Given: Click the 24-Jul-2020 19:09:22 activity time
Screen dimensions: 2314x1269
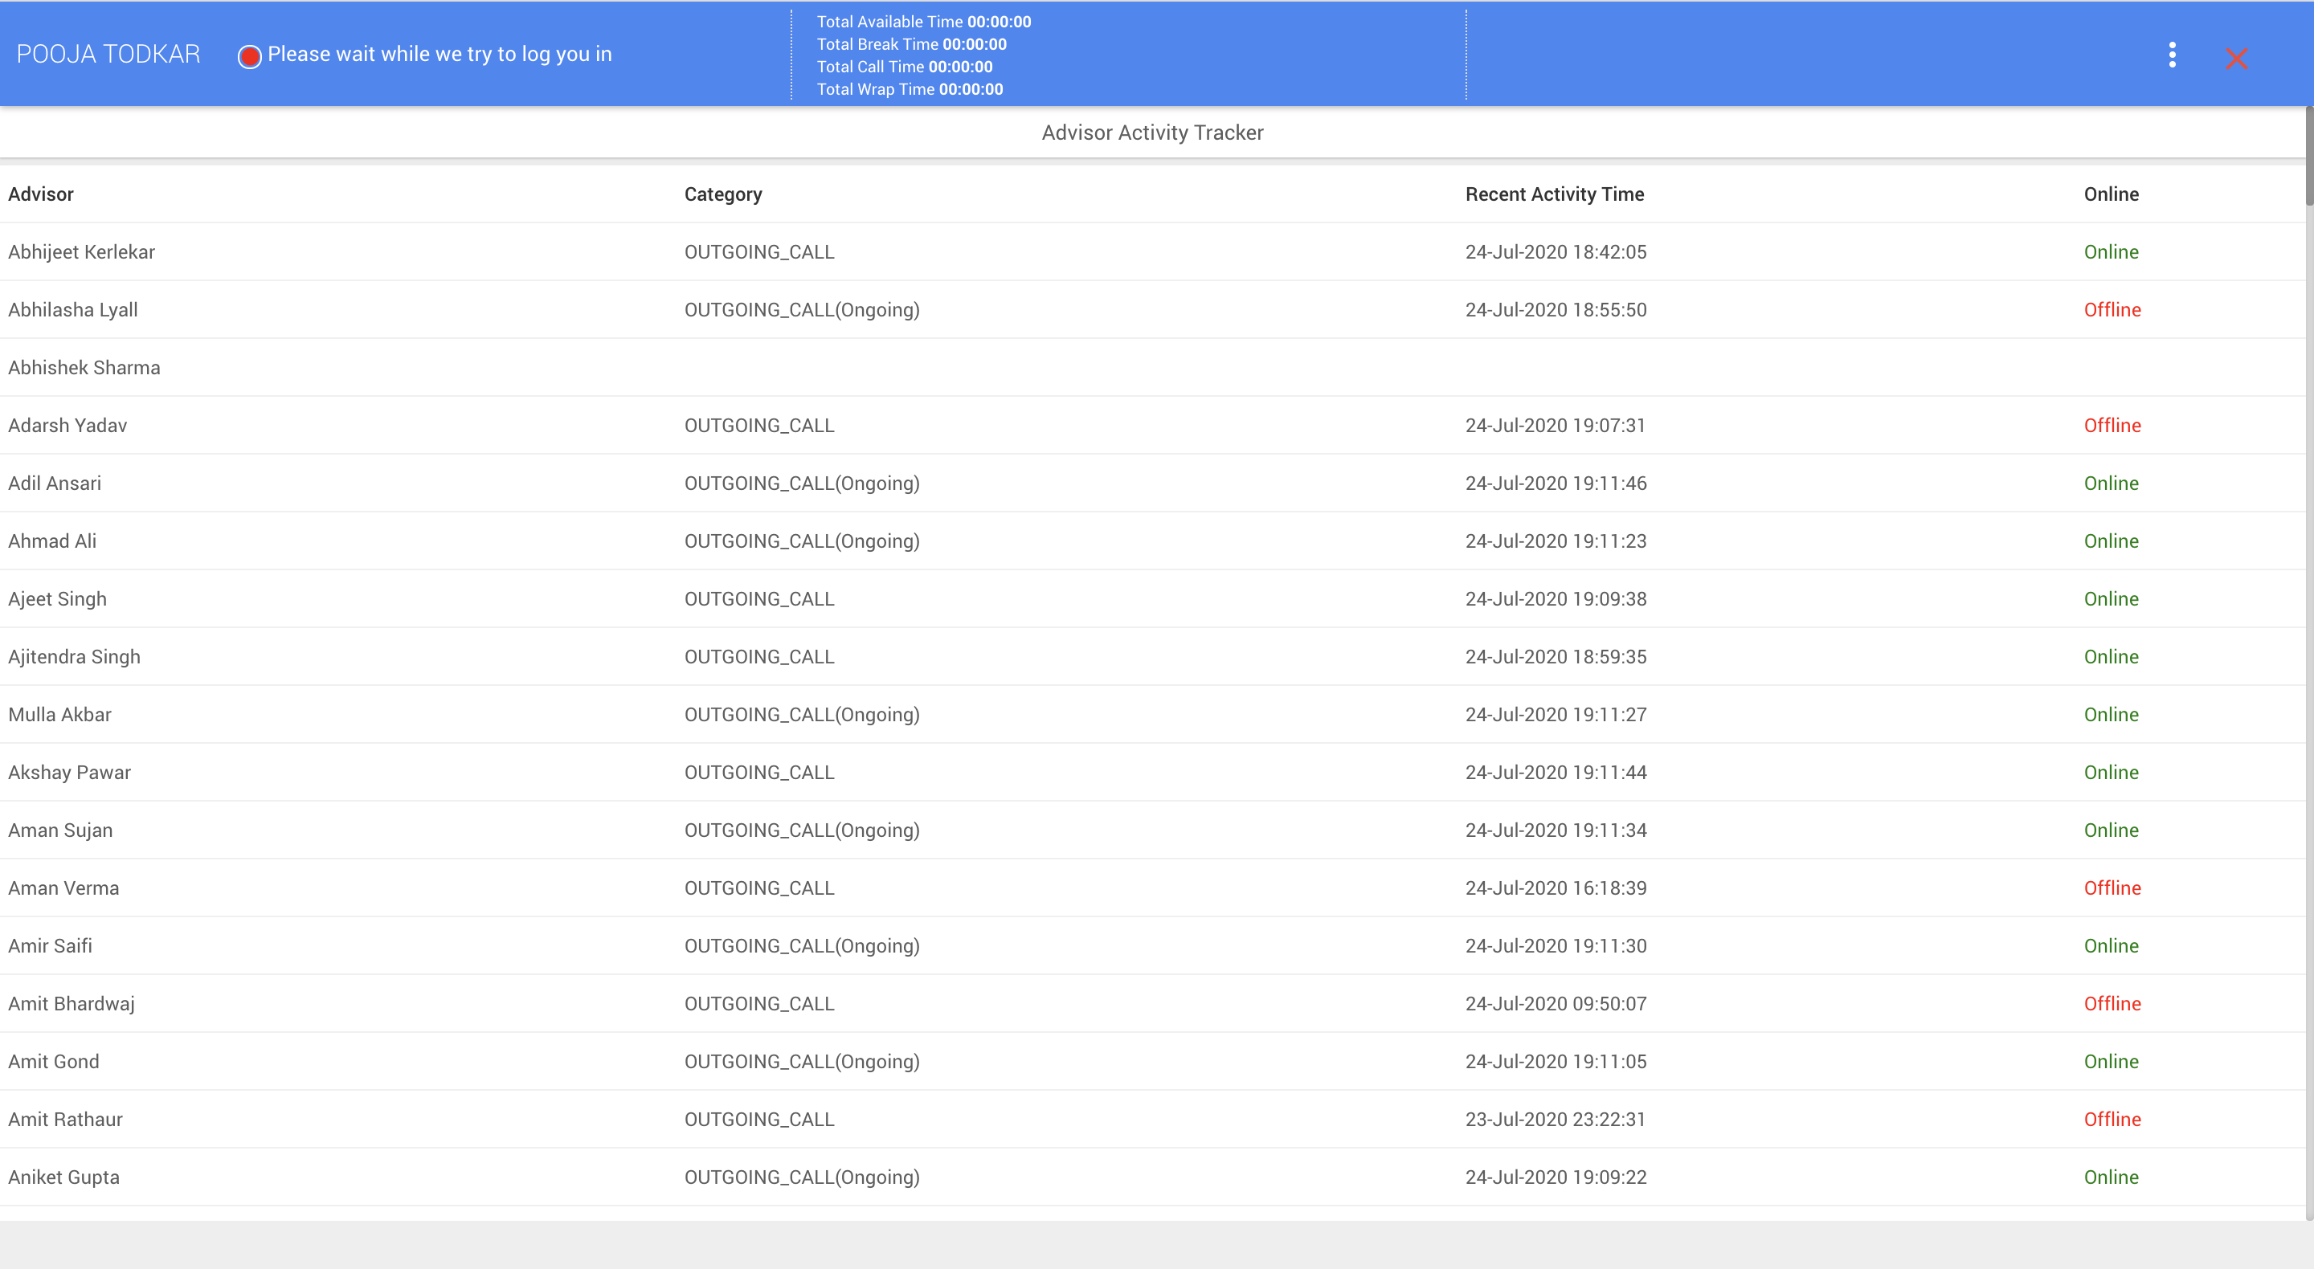Looking at the screenshot, I should coord(1556,1177).
